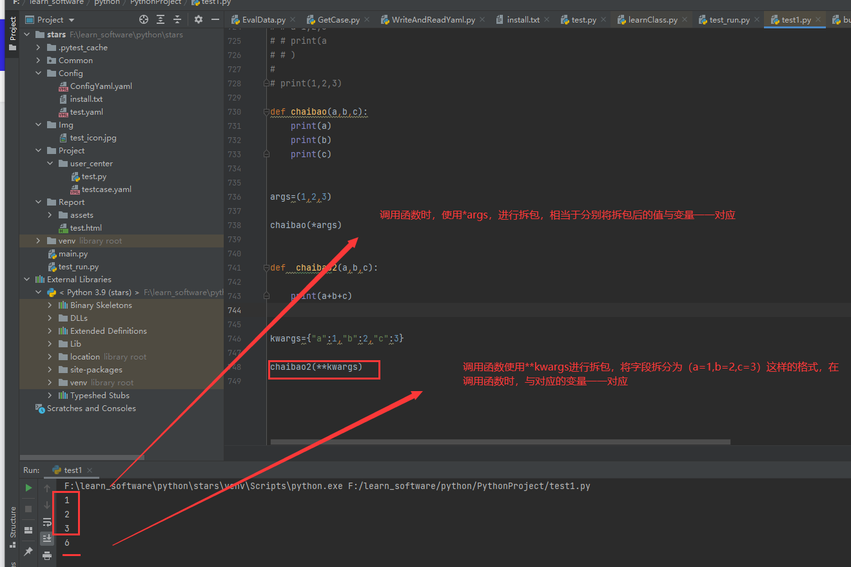851x567 pixels.
Task: Click the Down stack trace arrow
Action: click(47, 505)
